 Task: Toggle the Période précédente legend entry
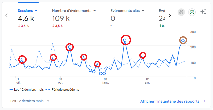(x=64, y=90)
